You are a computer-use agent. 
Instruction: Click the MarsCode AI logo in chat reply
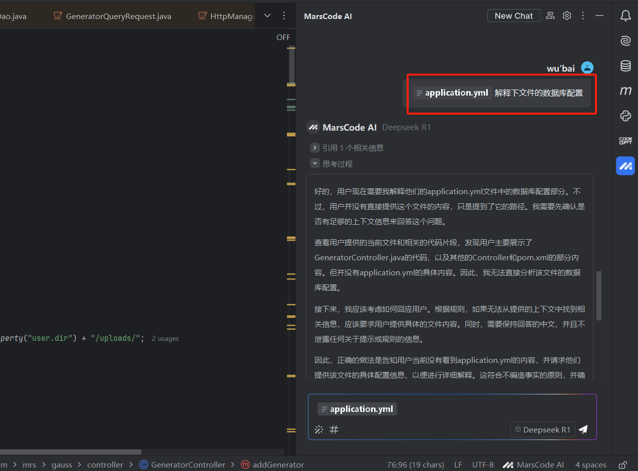pyautogui.click(x=313, y=127)
